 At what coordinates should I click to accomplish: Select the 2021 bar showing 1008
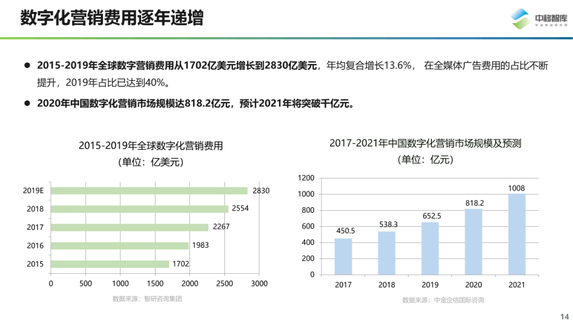[x=516, y=233]
